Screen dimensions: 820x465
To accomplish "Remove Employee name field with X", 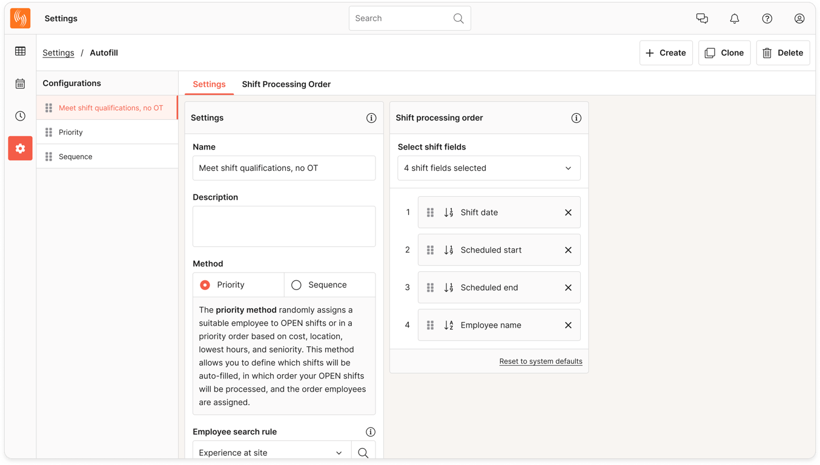I will 568,325.
